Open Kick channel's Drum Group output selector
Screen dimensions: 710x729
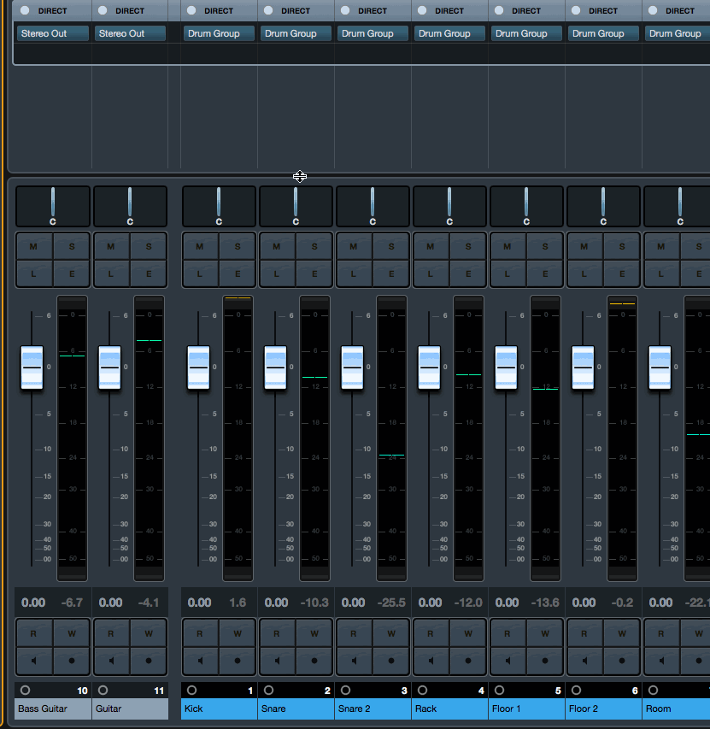(x=219, y=33)
